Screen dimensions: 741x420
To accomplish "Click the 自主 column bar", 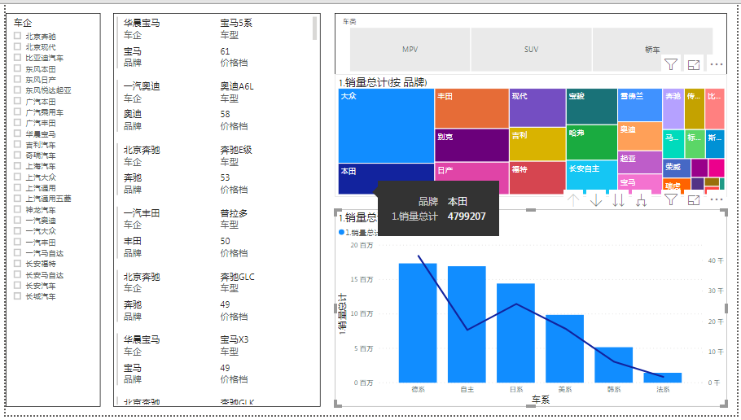I will [x=467, y=324].
